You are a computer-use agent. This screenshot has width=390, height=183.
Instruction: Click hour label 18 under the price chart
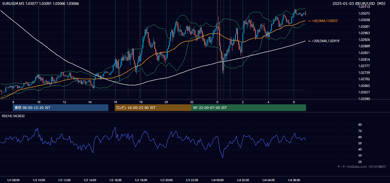pyautogui.click(x=141, y=102)
